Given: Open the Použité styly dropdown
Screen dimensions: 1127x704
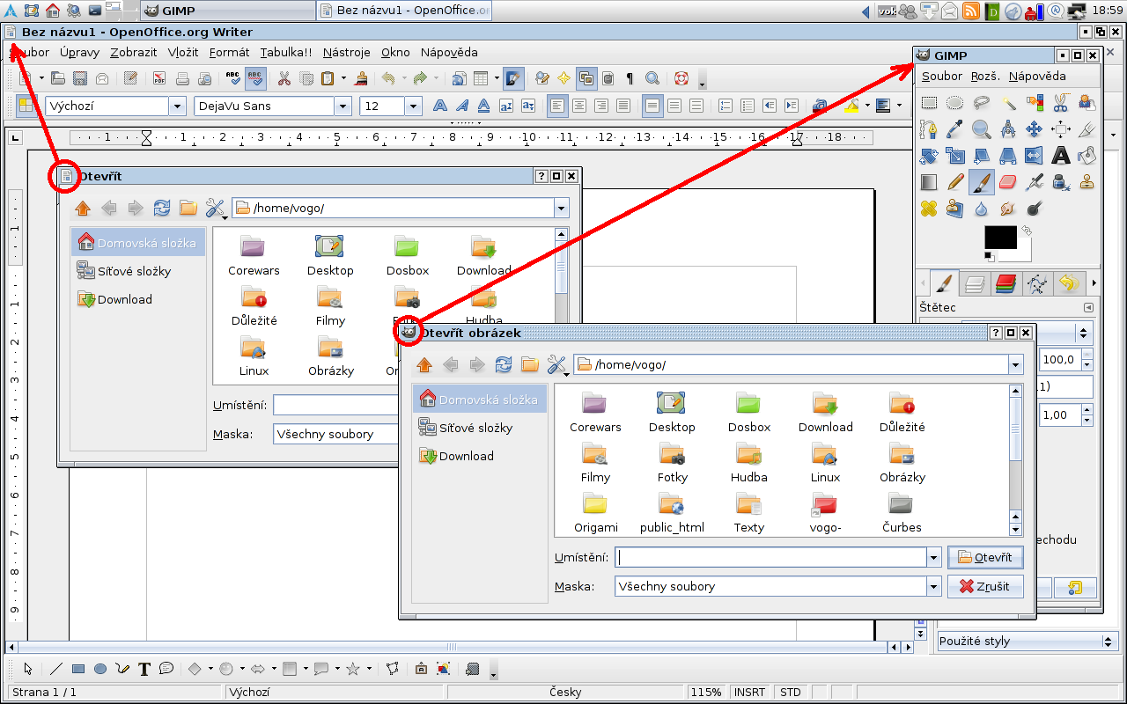Looking at the screenshot, I should [x=1109, y=641].
